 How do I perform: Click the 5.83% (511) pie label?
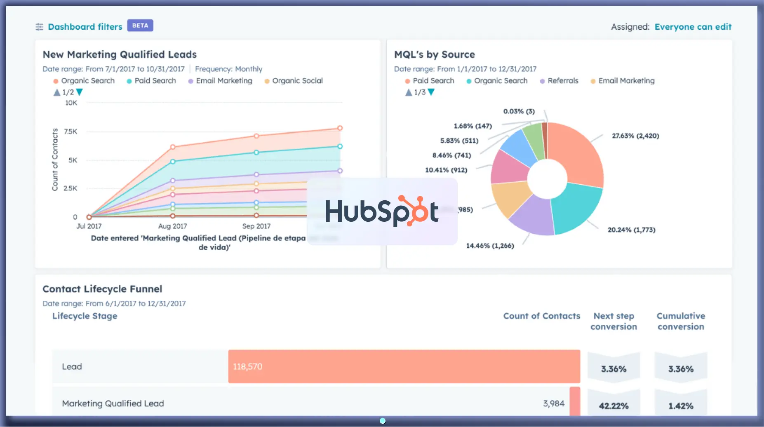tap(459, 141)
